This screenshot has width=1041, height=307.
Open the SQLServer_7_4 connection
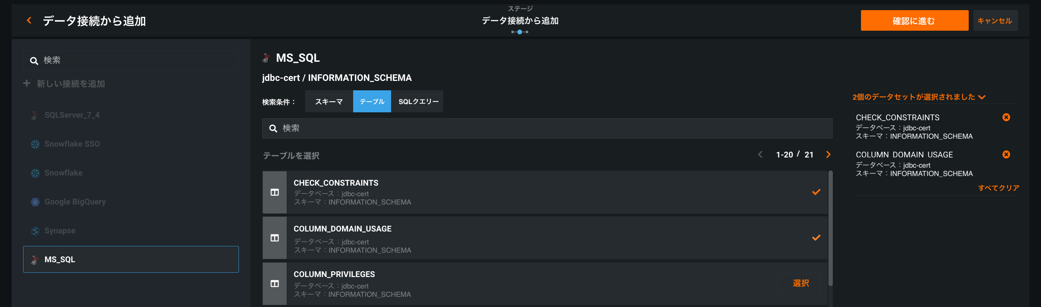[x=72, y=115]
